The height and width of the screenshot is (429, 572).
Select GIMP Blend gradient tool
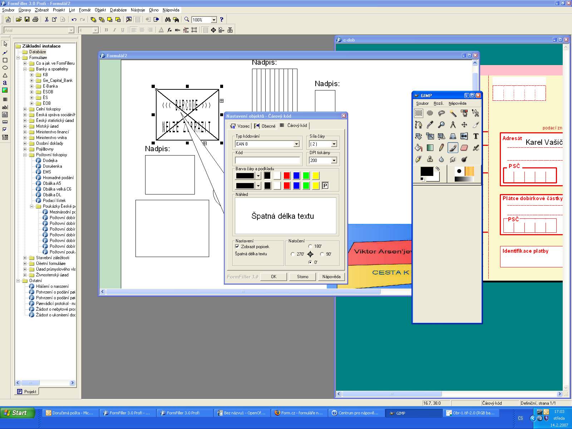pos(430,148)
